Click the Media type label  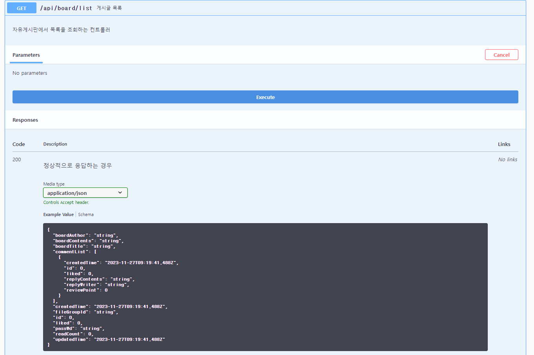54,184
